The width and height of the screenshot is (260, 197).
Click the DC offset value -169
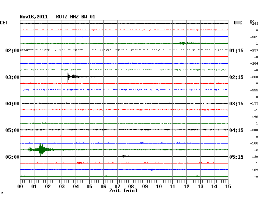(x=254, y=170)
